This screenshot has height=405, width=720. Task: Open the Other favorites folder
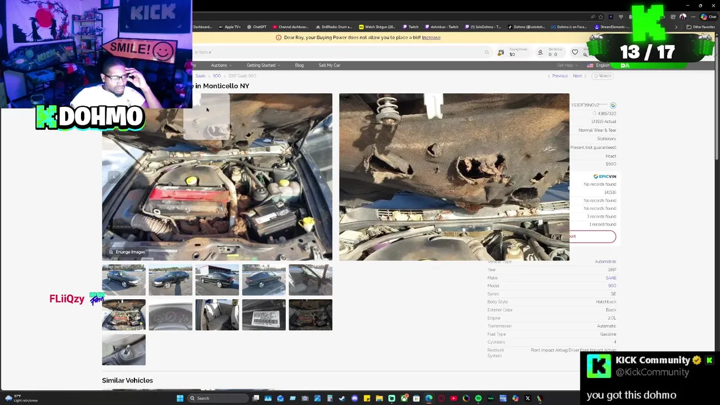pyautogui.click(x=700, y=27)
